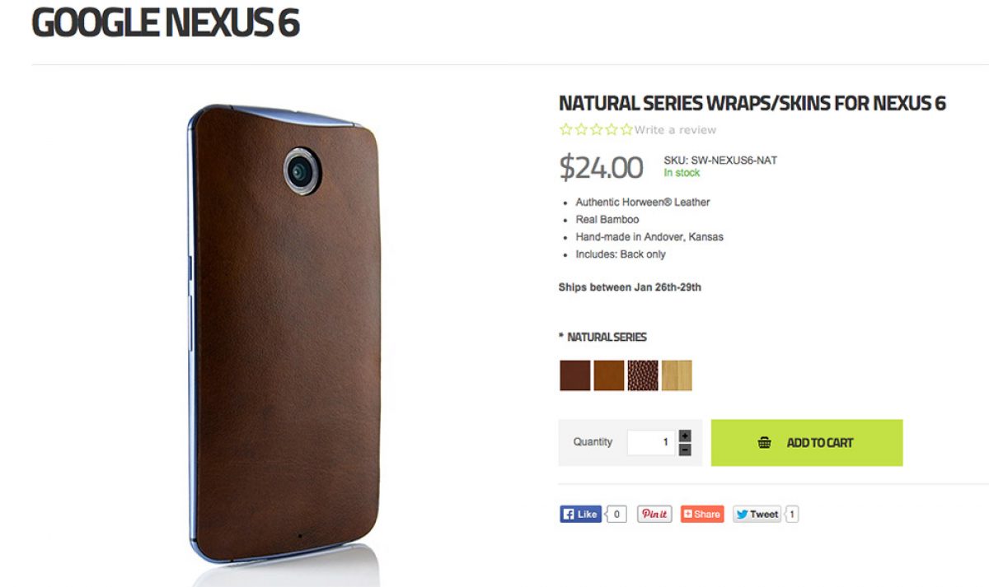
Task: Click the third rating star
Action: (x=596, y=129)
